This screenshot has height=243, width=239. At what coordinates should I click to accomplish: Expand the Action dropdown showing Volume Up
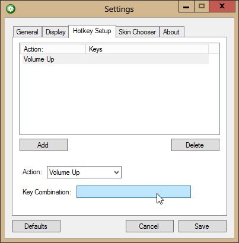point(84,172)
